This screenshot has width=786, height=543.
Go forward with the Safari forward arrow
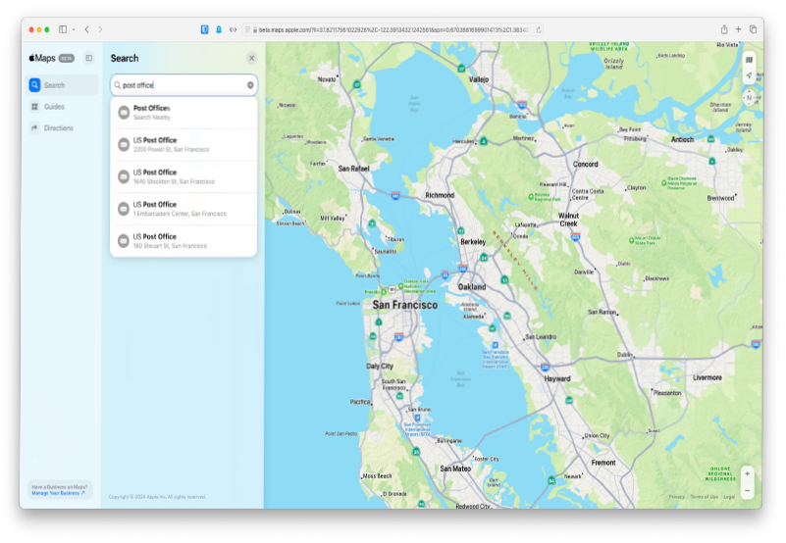[100, 29]
